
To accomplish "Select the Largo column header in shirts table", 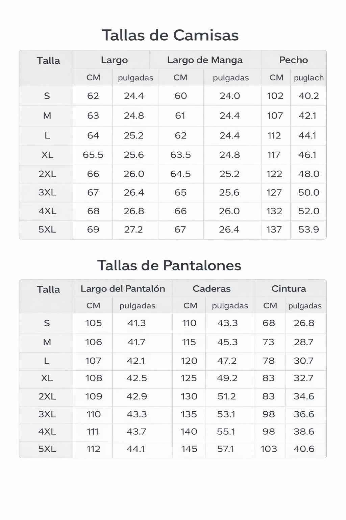I will click(114, 60).
